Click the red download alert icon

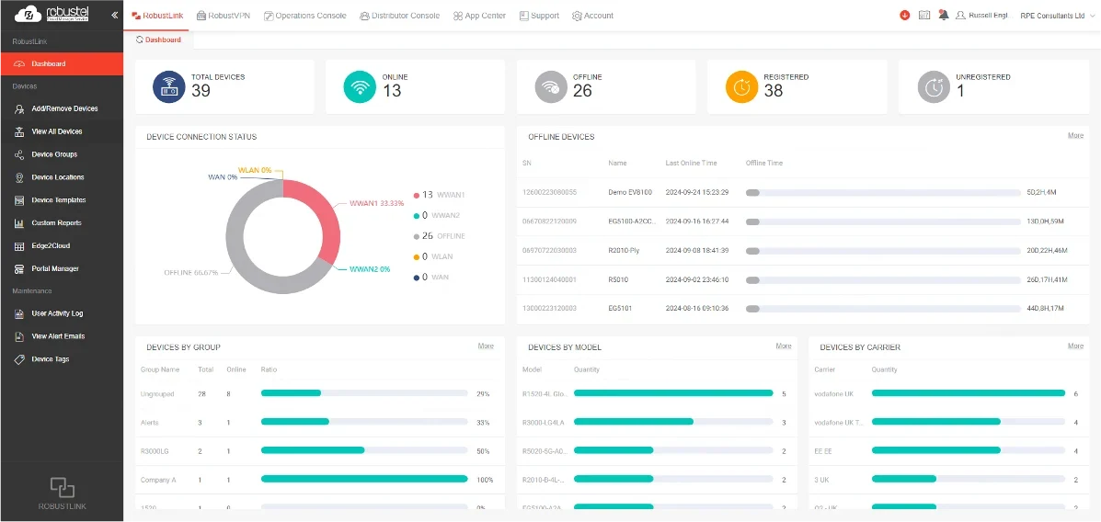click(x=905, y=16)
